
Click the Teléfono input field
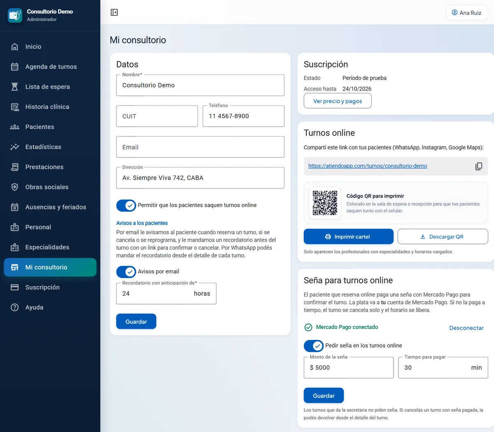pyautogui.click(x=243, y=116)
